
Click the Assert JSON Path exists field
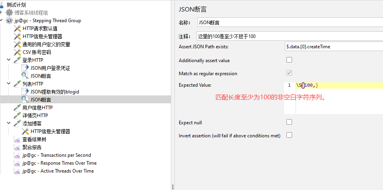coord(334,46)
